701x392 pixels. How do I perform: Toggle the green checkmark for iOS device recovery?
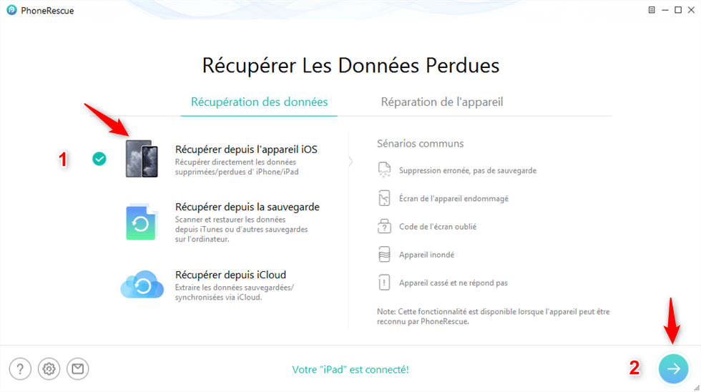click(x=99, y=159)
